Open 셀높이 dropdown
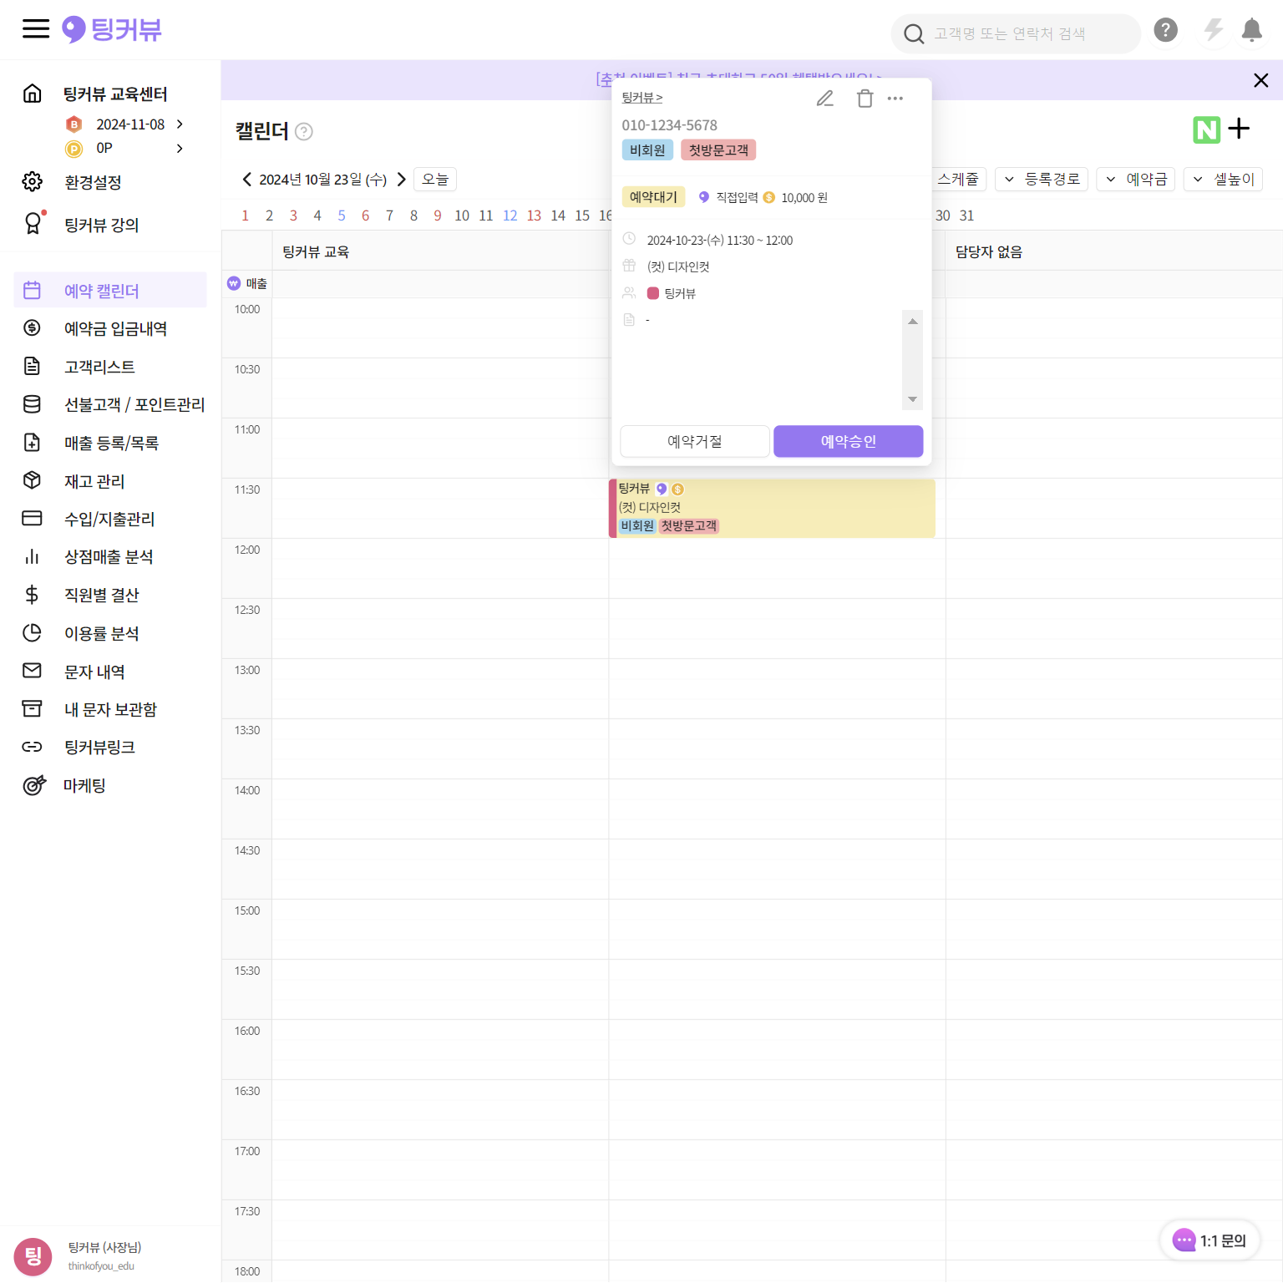The image size is (1283, 1283). click(x=1224, y=179)
